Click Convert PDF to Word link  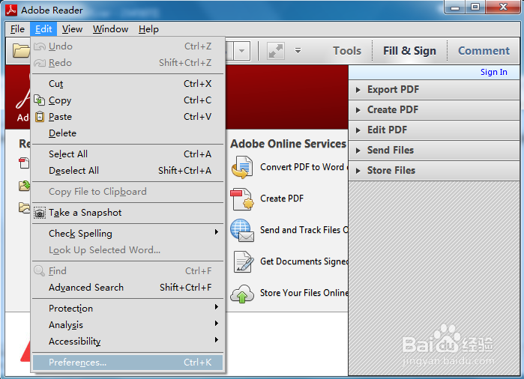pos(304,167)
